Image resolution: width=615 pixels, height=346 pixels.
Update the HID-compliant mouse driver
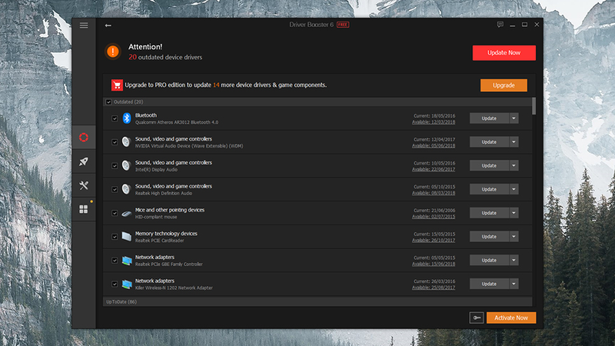(x=489, y=213)
